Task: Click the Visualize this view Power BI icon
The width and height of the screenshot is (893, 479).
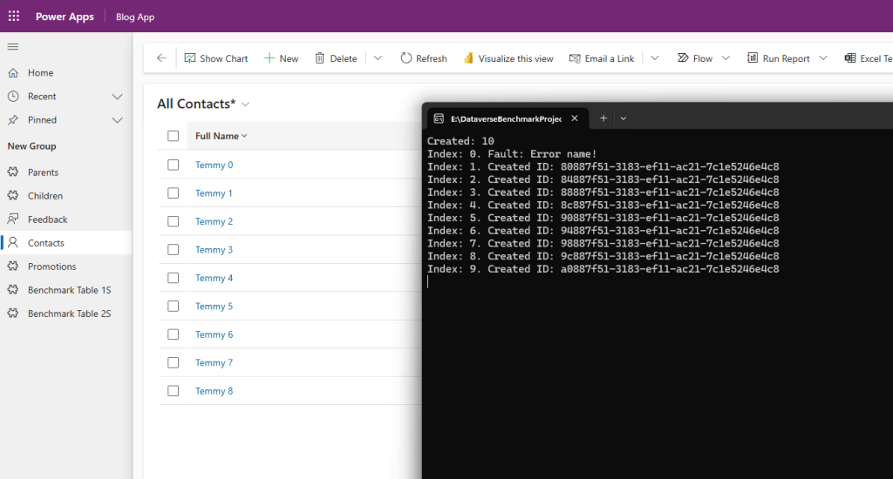Action: (x=468, y=58)
